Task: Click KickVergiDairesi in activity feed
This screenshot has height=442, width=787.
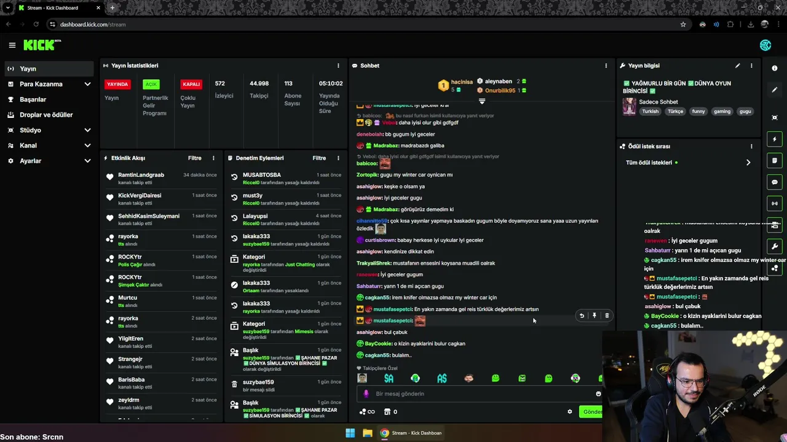Action: (x=140, y=195)
